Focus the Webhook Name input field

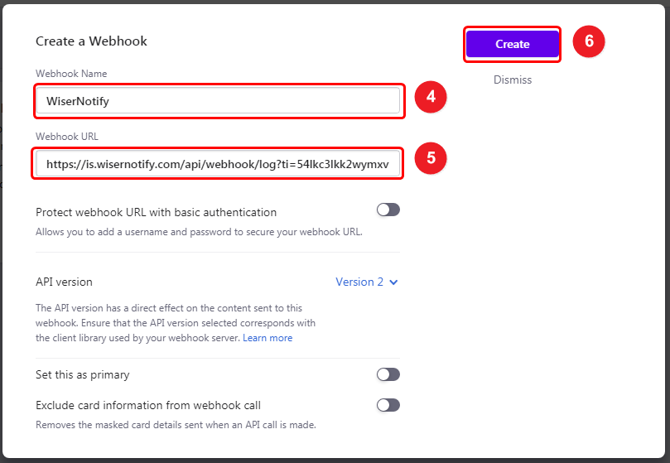tap(218, 101)
